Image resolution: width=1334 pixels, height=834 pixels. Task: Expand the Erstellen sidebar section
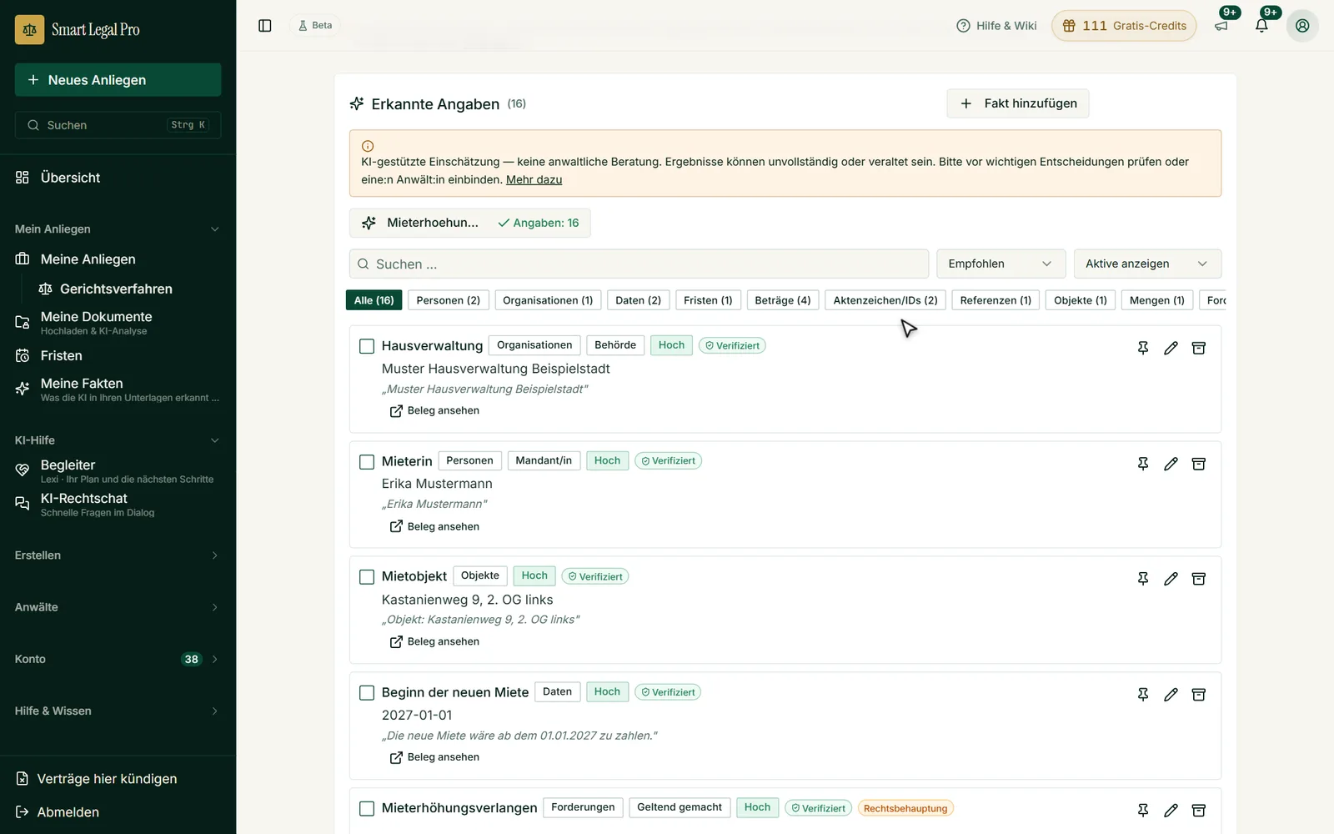[118, 555]
